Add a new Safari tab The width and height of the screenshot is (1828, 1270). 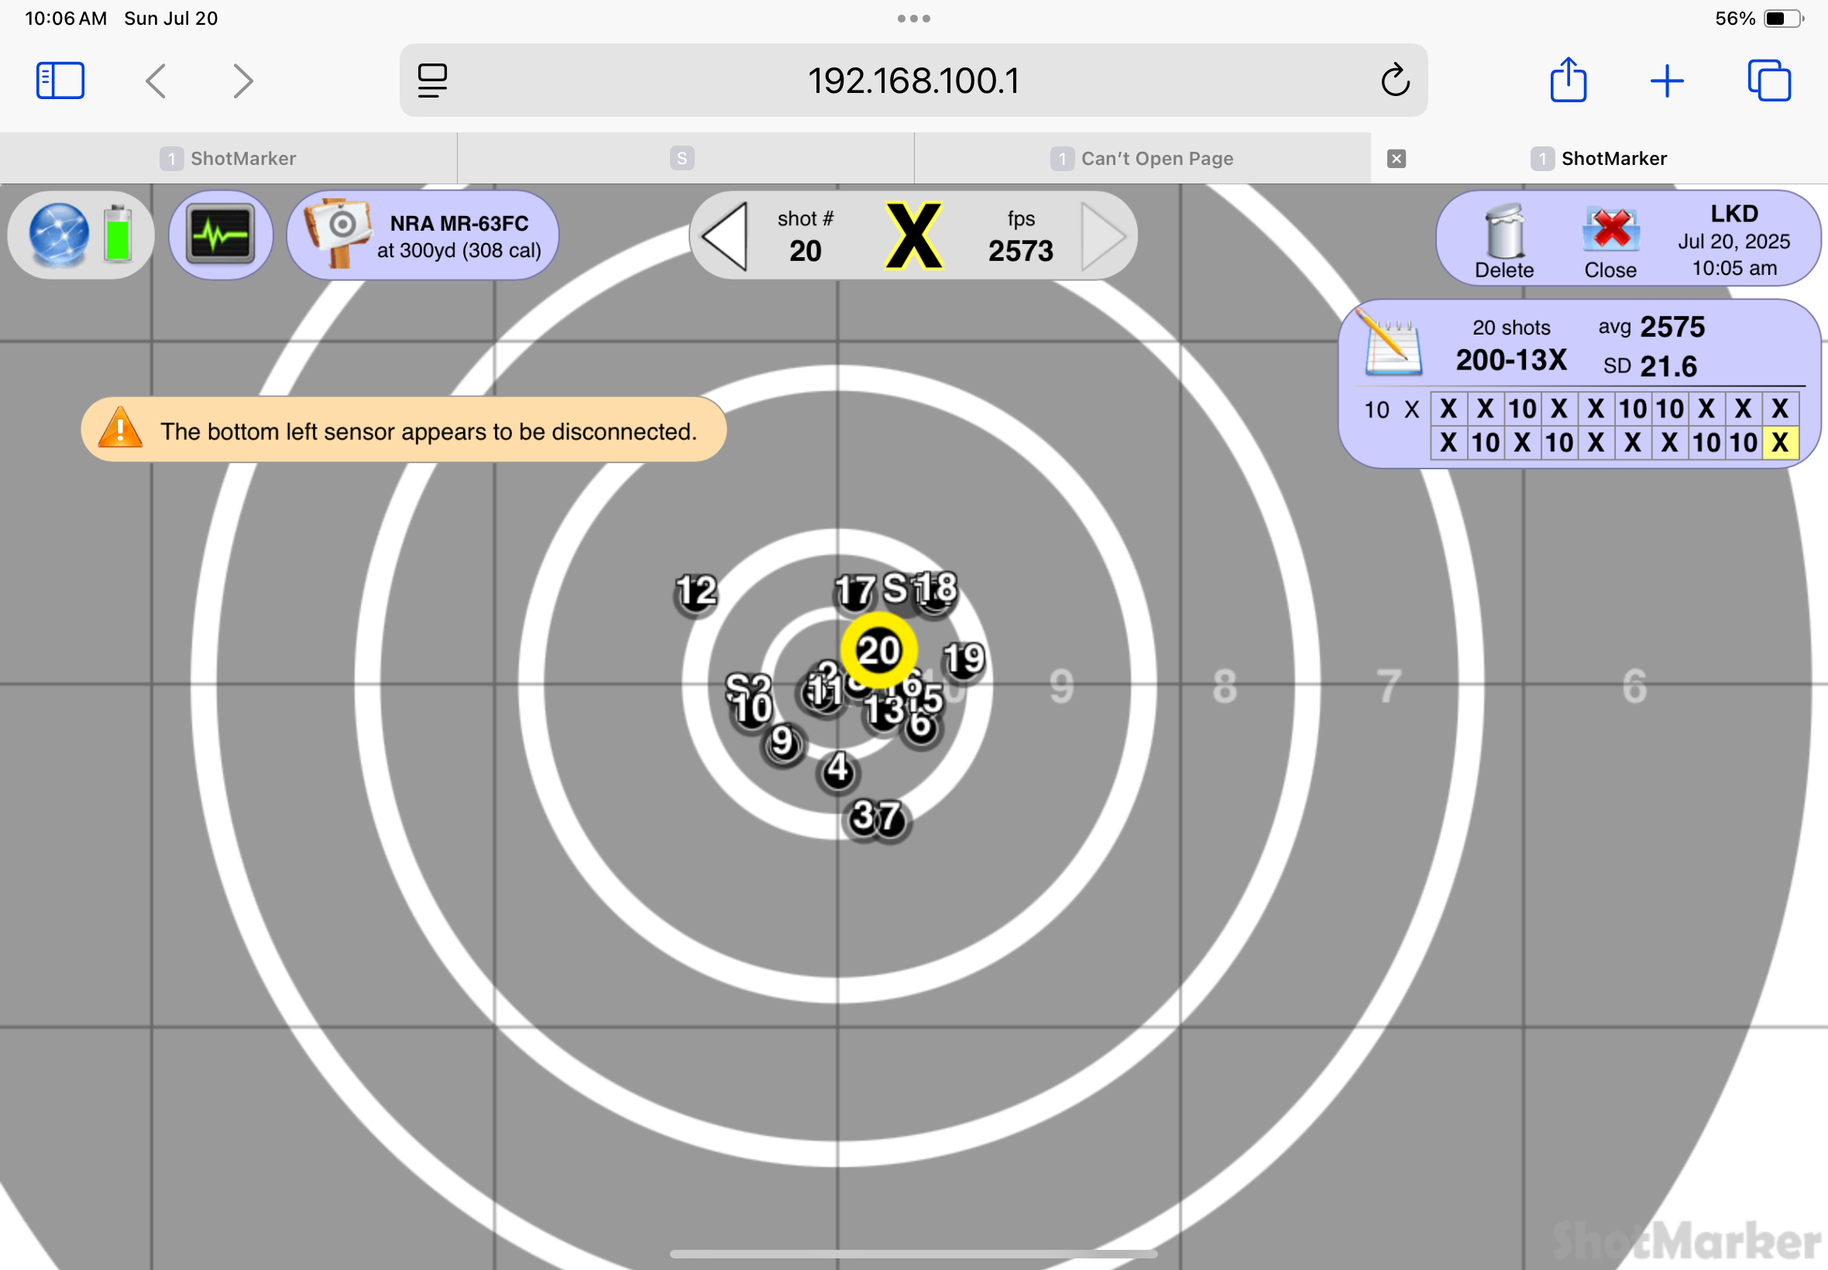(x=1666, y=81)
